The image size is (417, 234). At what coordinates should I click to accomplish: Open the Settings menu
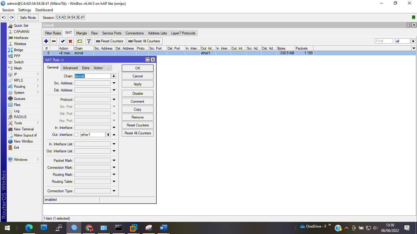tap(25, 10)
